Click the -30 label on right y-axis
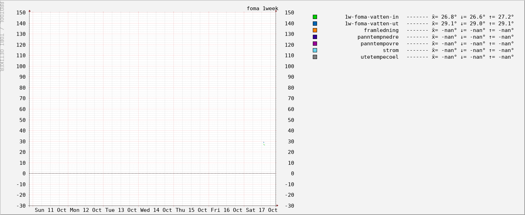 (x=289, y=206)
